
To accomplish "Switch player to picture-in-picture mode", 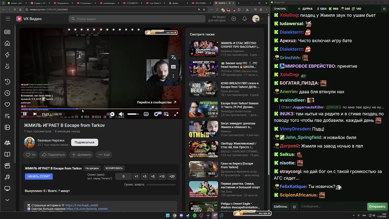I will 166,114.
